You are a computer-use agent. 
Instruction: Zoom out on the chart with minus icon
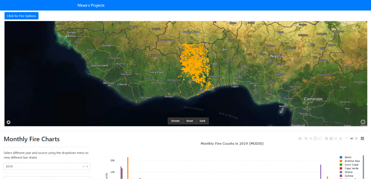pyautogui.click(x=331, y=139)
